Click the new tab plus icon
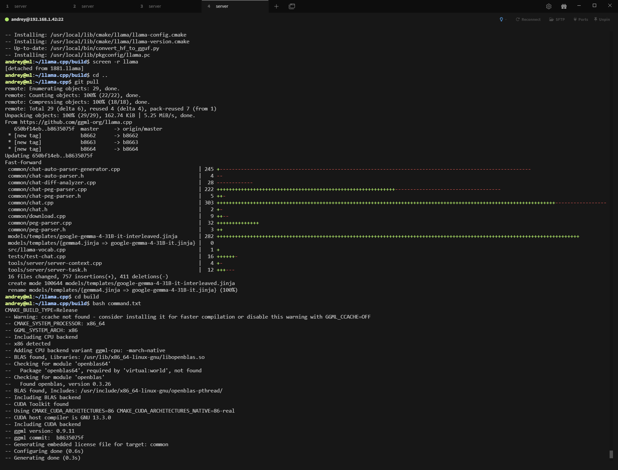Viewport: 618px width, 470px height. 276,6
